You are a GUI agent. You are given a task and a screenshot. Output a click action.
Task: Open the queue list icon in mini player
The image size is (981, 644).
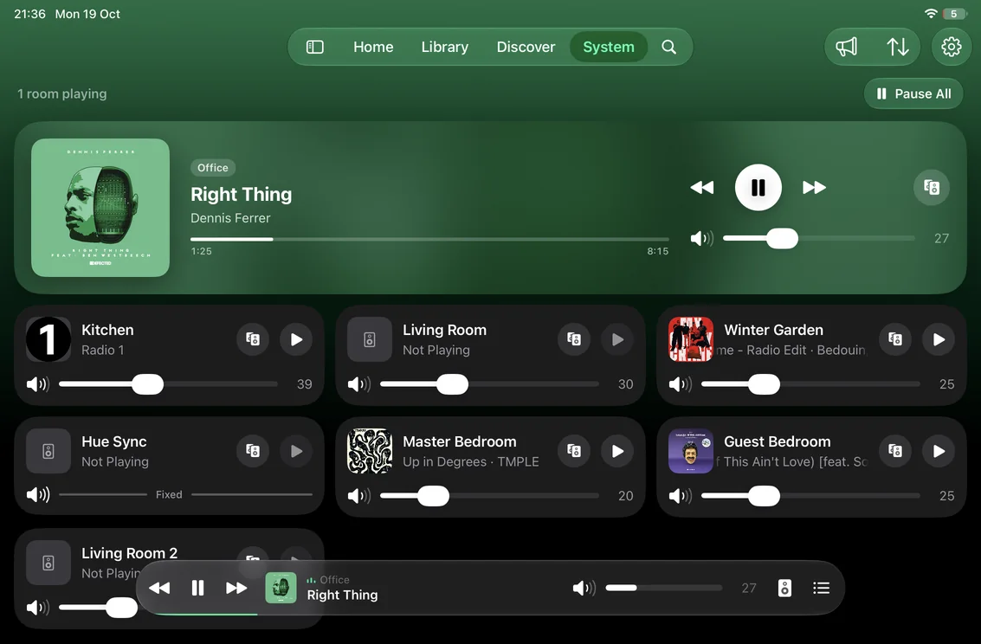(822, 588)
